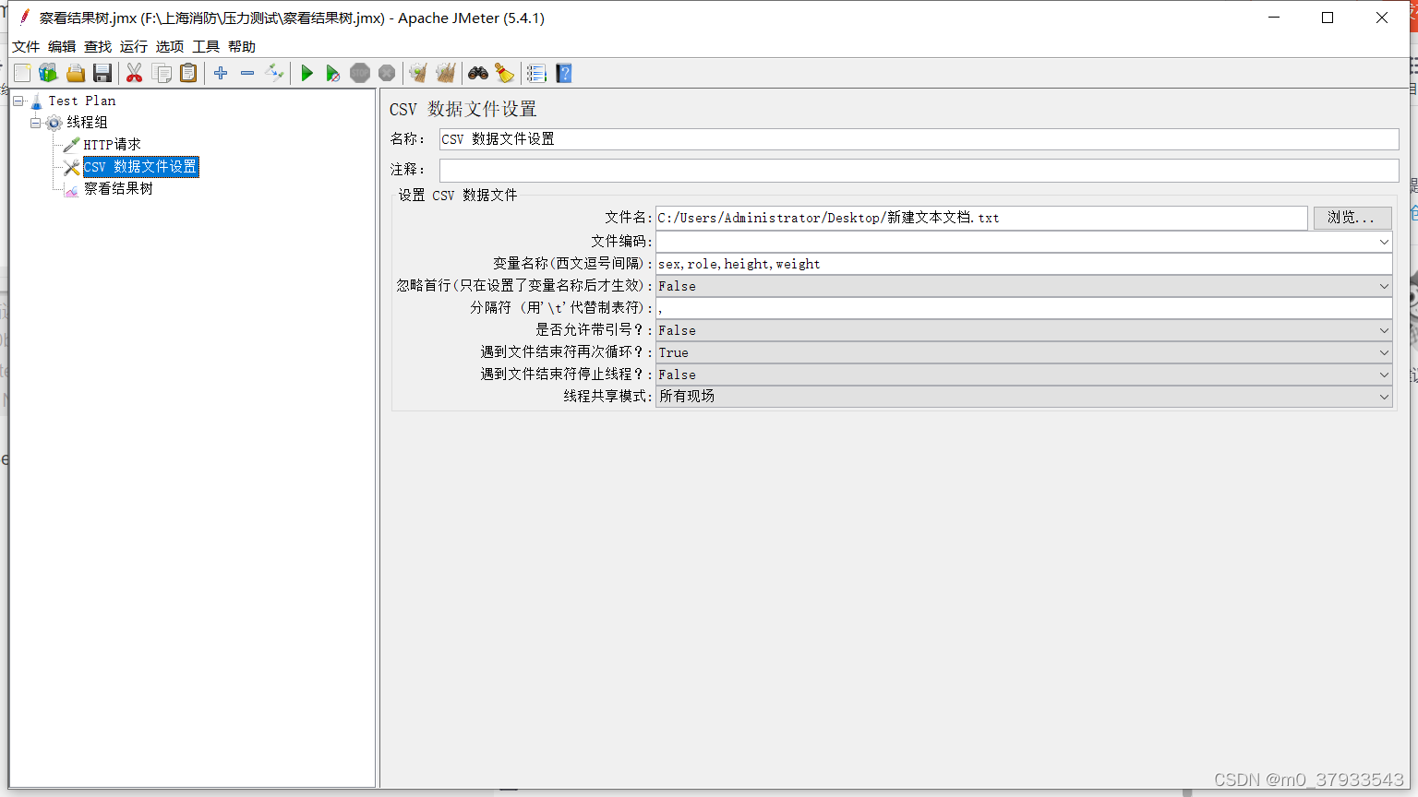Open the 选项 menu
The image size is (1418, 797).
point(170,46)
